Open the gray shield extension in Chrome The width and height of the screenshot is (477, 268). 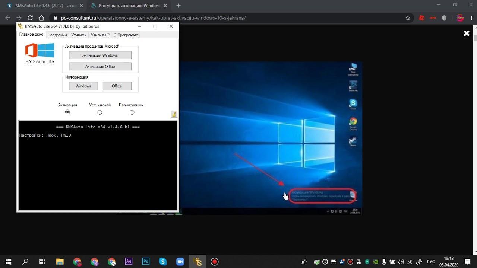pos(444,18)
